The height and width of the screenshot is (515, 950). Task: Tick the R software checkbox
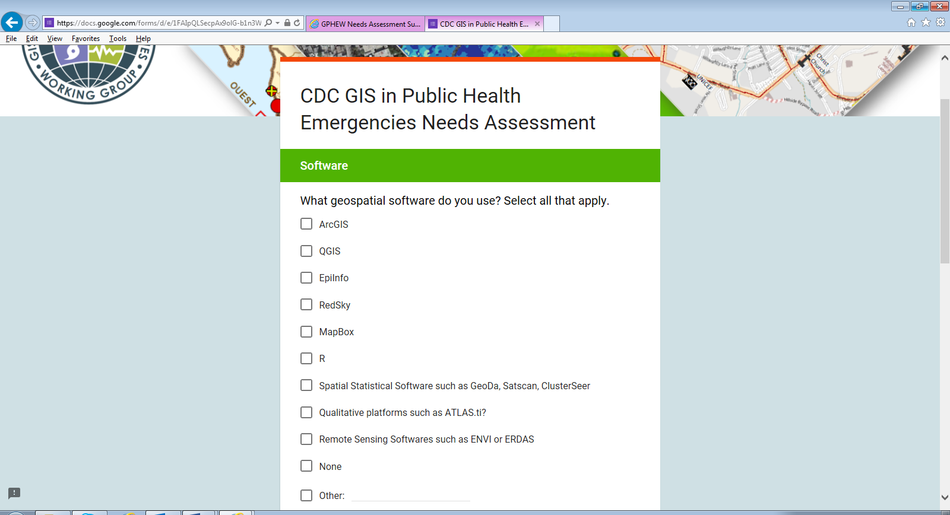point(306,358)
